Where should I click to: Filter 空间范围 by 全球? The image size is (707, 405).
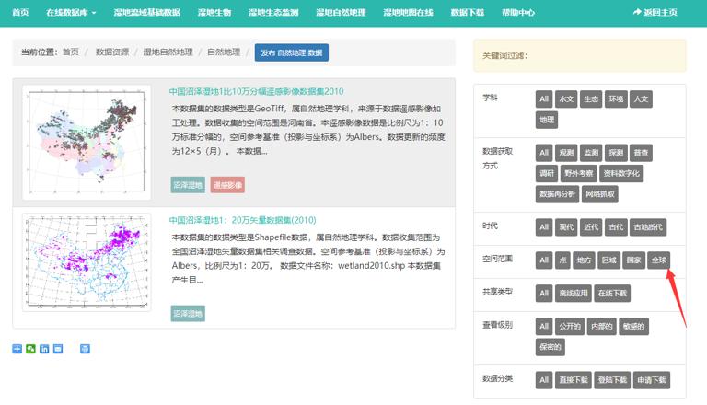(x=659, y=260)
